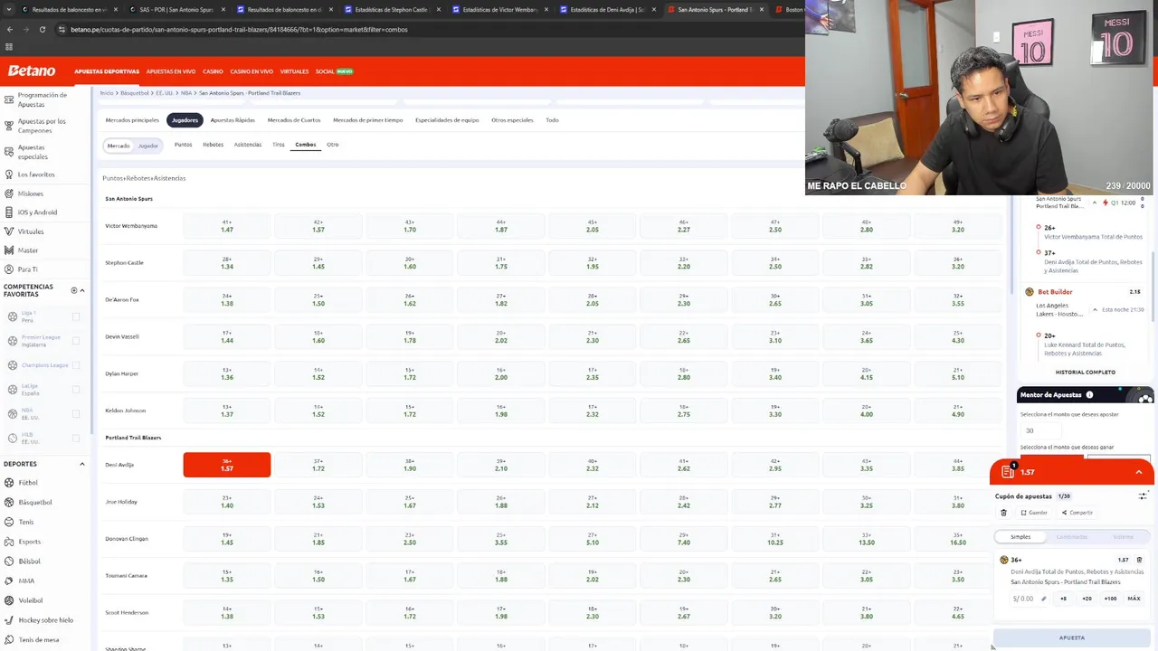The width and height of the screenshot is (1158, 651).
Task: Select the Esports sport icon
Action: click(x=9, y=542)
